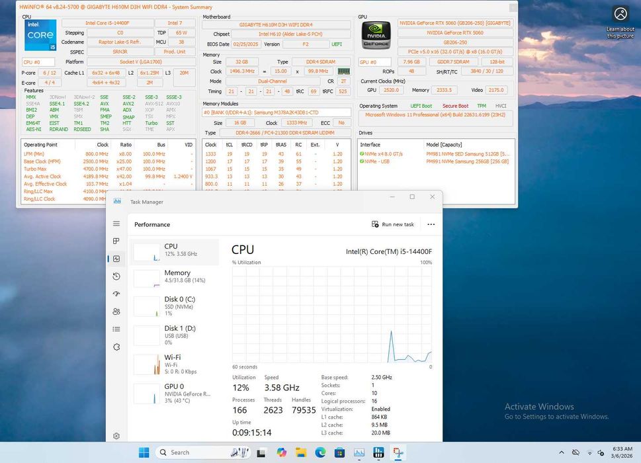641x463 pixels.
Task: Click PM991 NVMe Samsung 256GB drive entry
Action: (x=467, y=161)
